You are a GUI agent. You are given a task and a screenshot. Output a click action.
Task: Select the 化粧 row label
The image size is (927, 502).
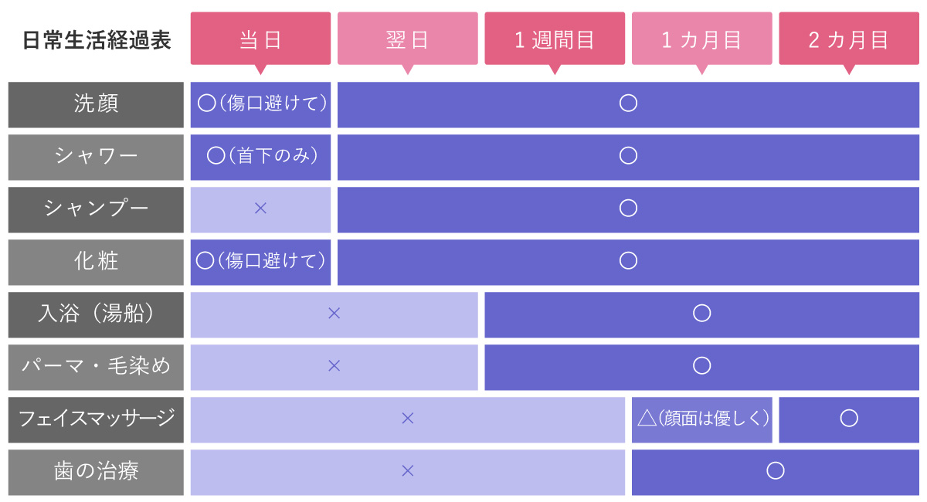pyautogui.click(x=96, y=261)
